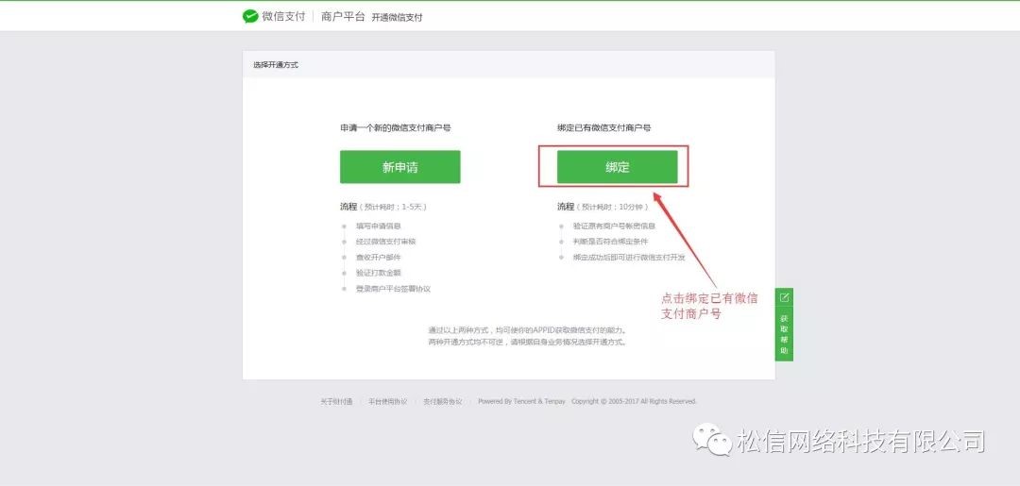Screen dimensions: 1020x486
Task: Click the 填写申请信息 step
Action: tap(378, 226)
